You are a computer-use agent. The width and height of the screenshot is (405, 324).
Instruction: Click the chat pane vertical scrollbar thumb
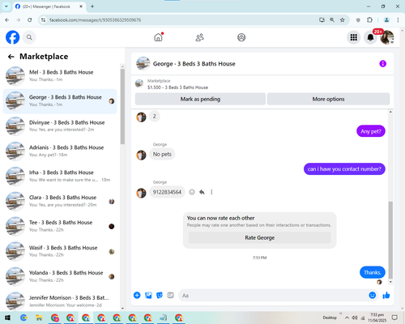click(390, 240)
